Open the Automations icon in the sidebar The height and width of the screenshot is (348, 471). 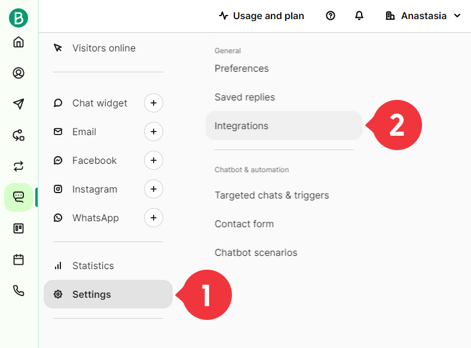(x=19, y=135)
